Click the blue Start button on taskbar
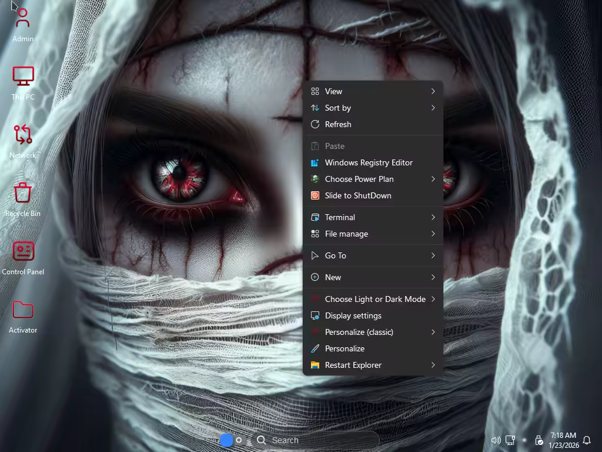 tap(226, 440)
